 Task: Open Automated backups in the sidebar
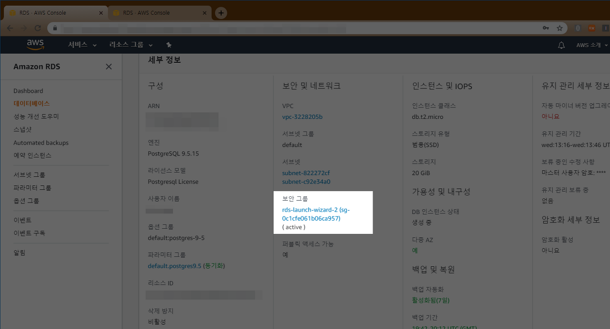(x=41, y=143)
